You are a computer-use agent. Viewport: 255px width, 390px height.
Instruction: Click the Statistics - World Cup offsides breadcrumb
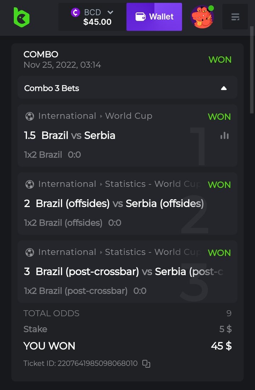tap(153, 184)
